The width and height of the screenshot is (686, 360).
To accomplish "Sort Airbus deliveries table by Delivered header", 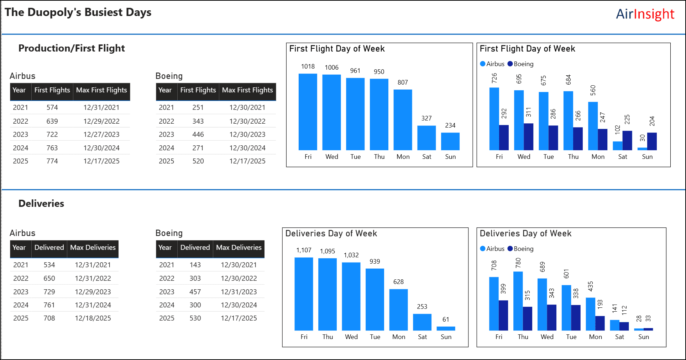I will coord(49,248).
